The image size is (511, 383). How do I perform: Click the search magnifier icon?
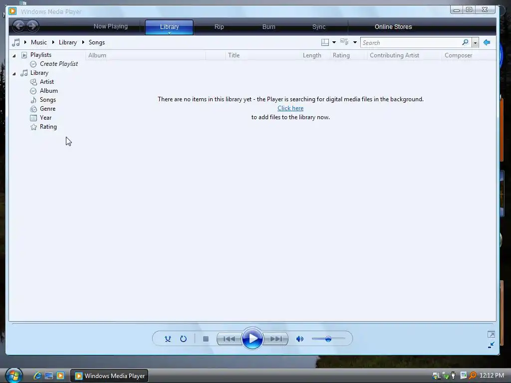click(466, 42)
